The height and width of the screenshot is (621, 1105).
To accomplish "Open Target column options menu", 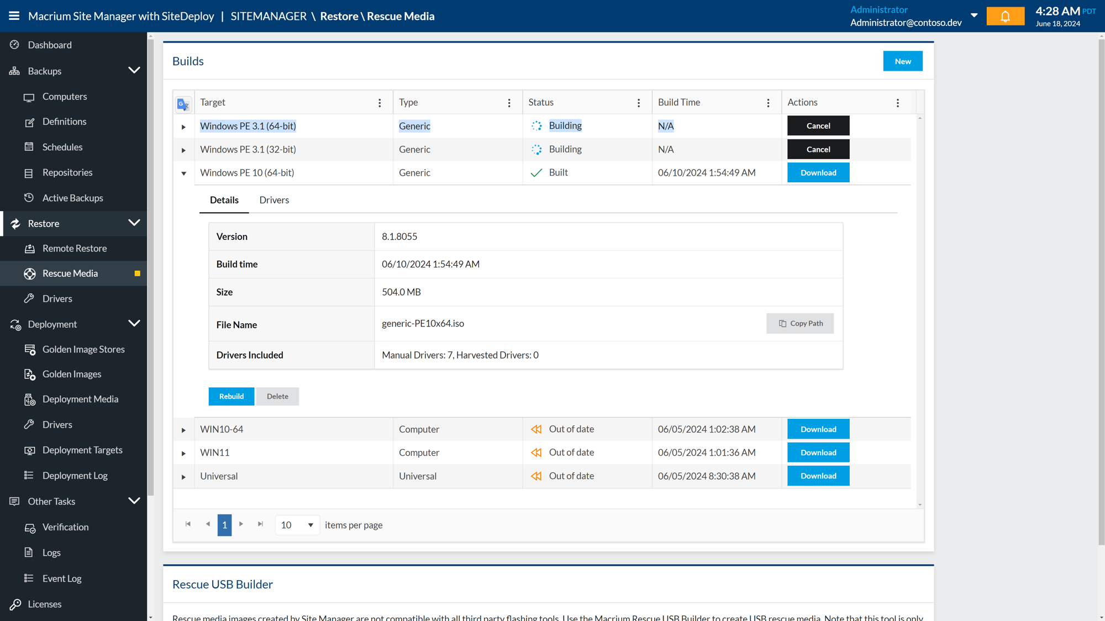I will [x=380, y=103].
